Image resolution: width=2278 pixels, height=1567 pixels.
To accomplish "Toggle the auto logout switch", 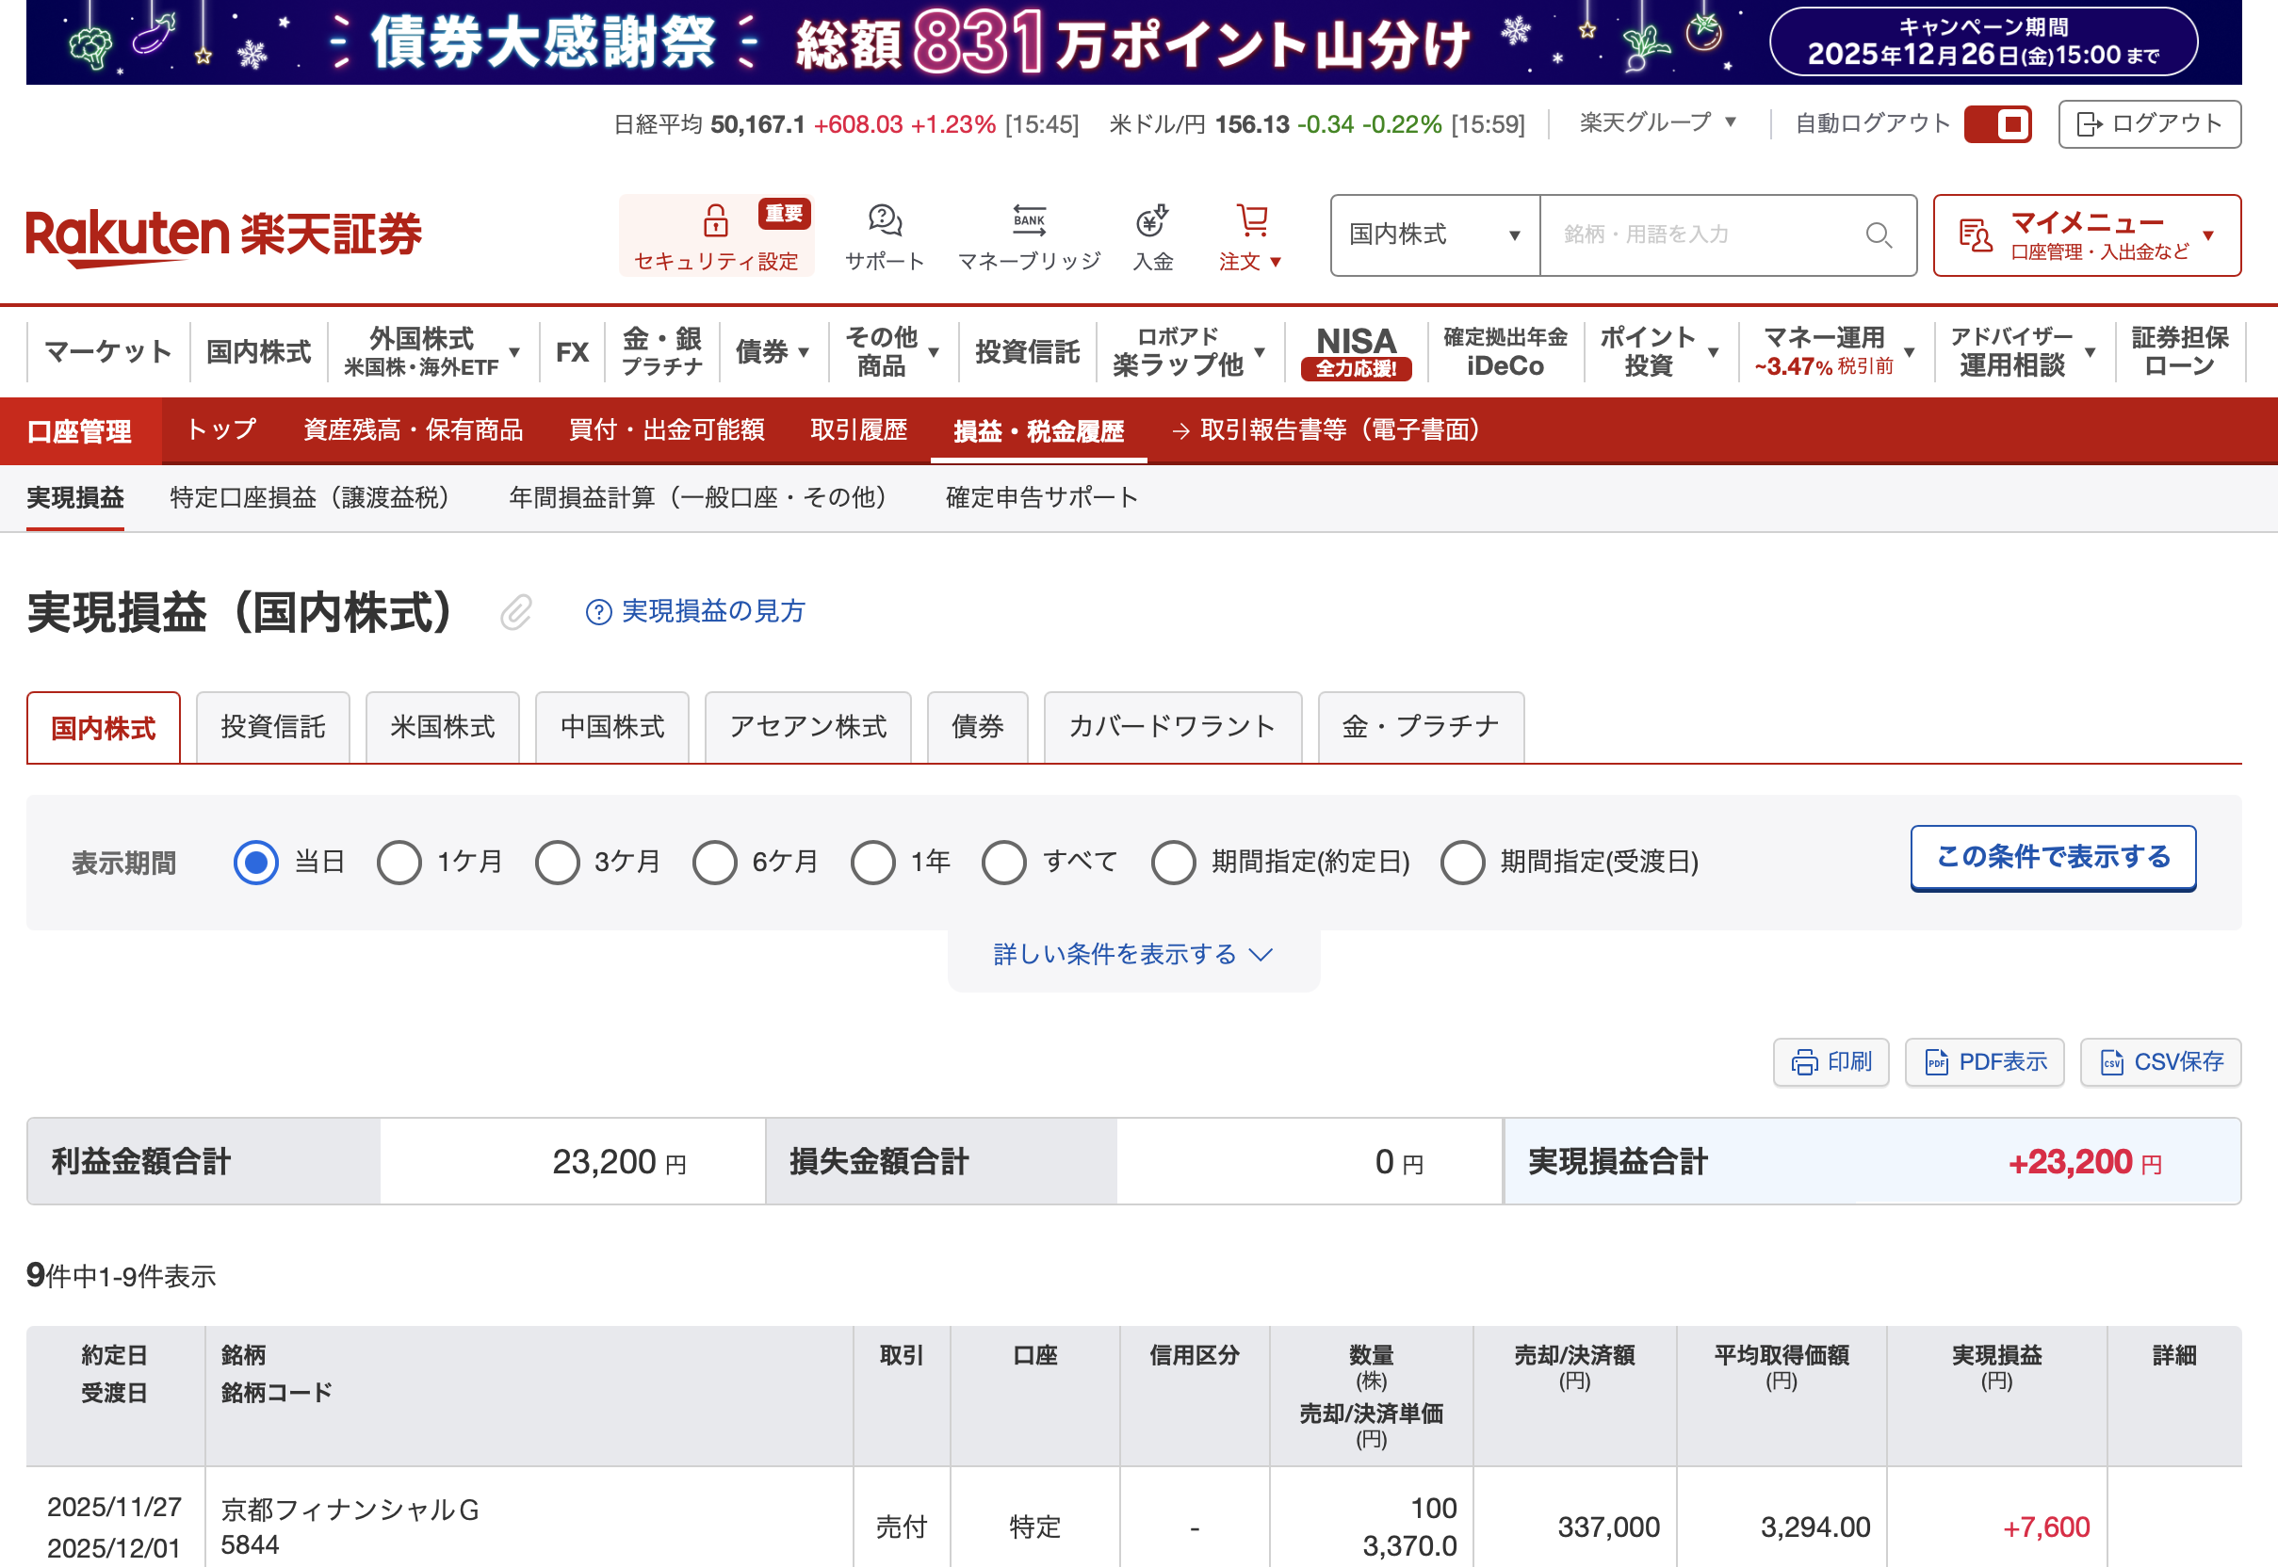I will click(1997, 124).
